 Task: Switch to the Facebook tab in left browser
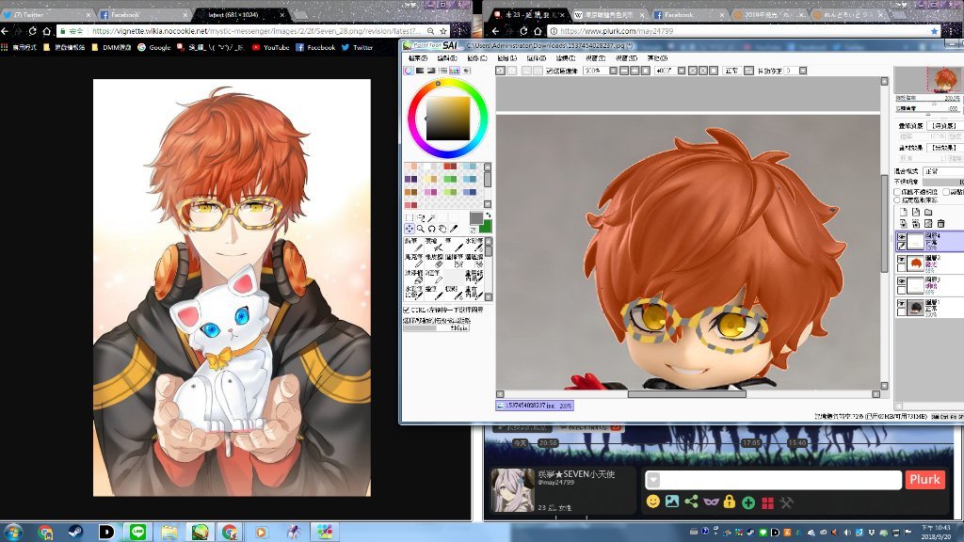coord(143,14)
